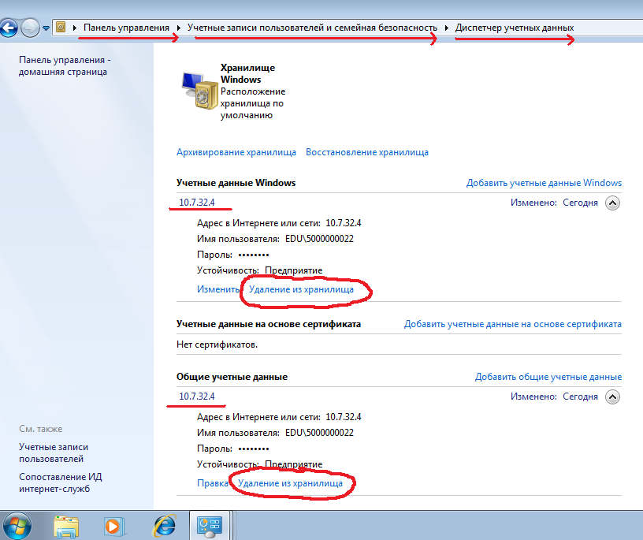Click Изменено: Сегодня in Общие учетные данные row
The width and height of the screenshot is (643, 540).
[554, 397]
